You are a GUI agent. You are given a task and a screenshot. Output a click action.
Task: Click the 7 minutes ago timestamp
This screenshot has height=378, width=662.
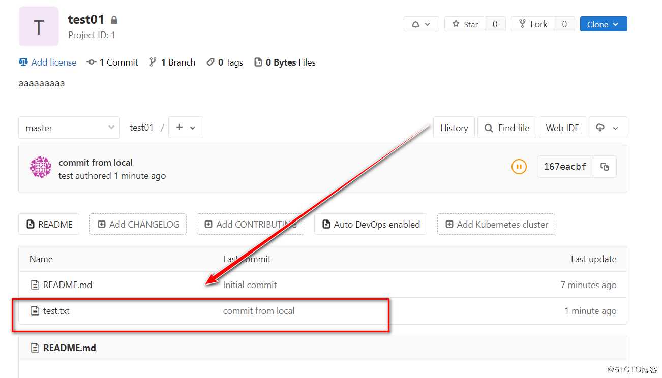589,285
